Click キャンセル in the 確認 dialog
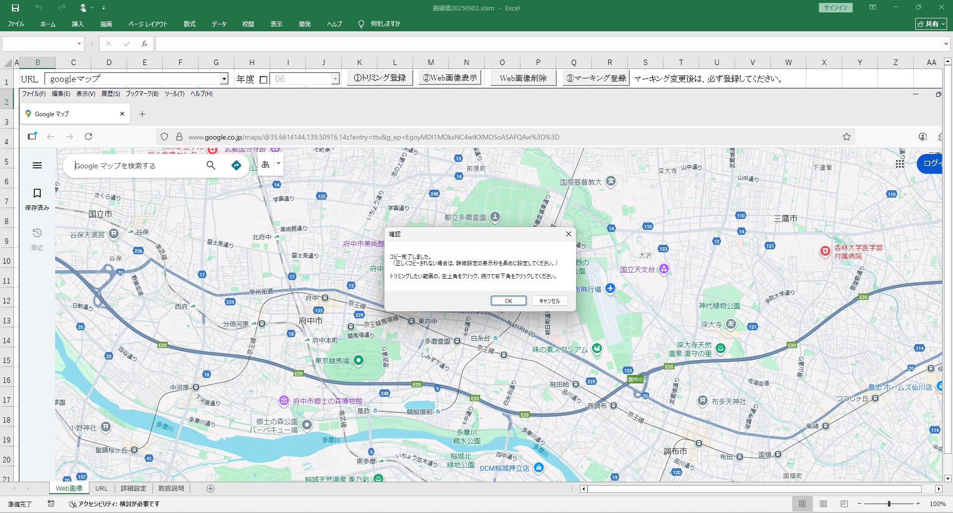Viewport: 953px width, 513px height. pos(550,301)
